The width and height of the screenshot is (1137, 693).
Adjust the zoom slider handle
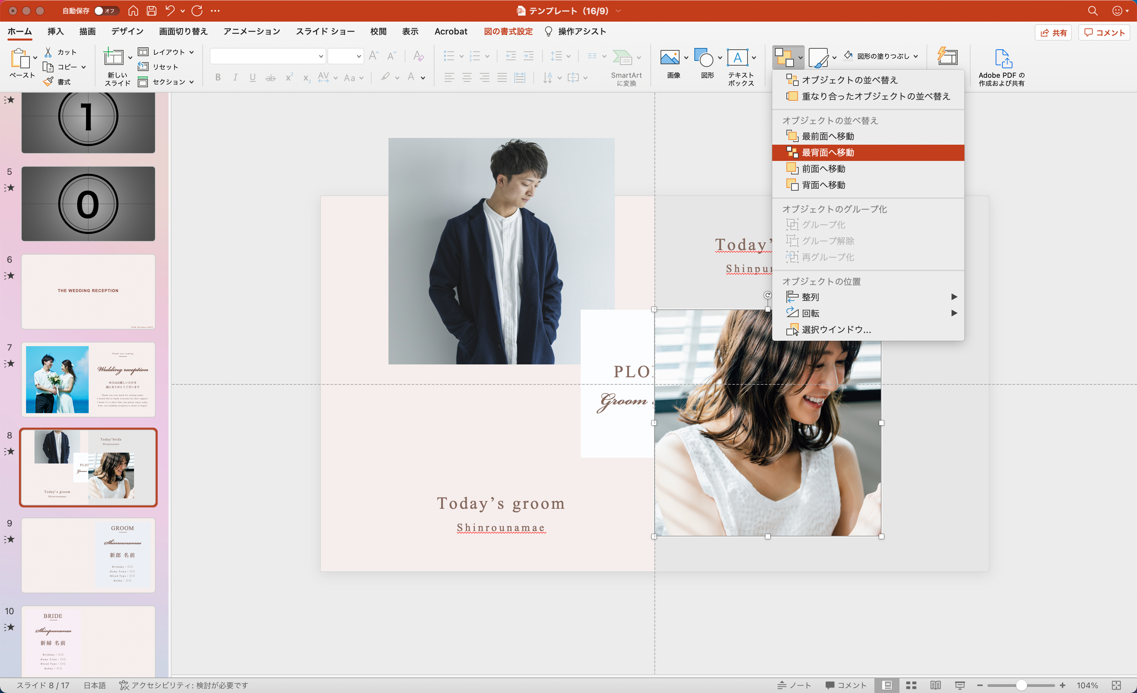pos(1021,685)
